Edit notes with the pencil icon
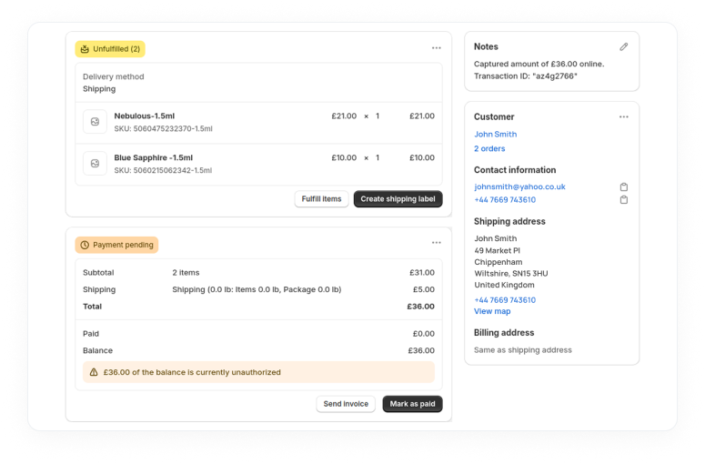This screenshot has width=705, height=464. pos(624,46)
